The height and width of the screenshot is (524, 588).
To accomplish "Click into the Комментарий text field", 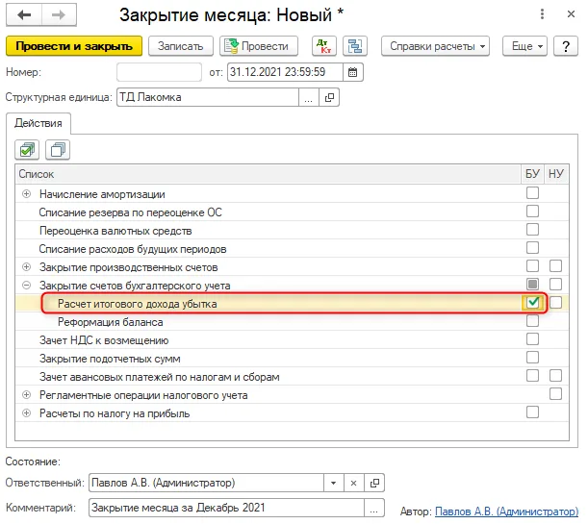I will [x=226, y=508].
